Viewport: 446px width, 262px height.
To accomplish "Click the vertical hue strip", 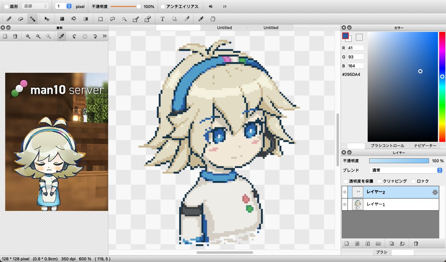I will pyautogui.click(x=442, y=87).
